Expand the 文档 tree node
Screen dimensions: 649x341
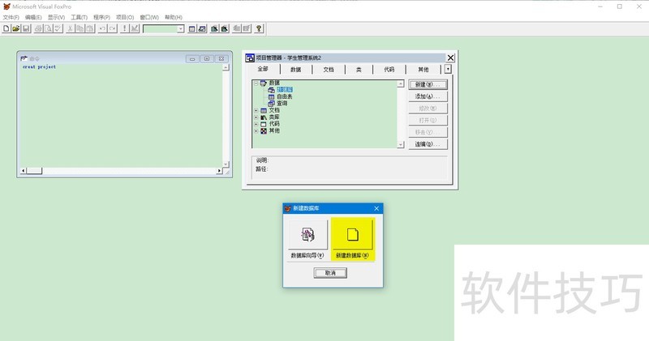[256, 110]
